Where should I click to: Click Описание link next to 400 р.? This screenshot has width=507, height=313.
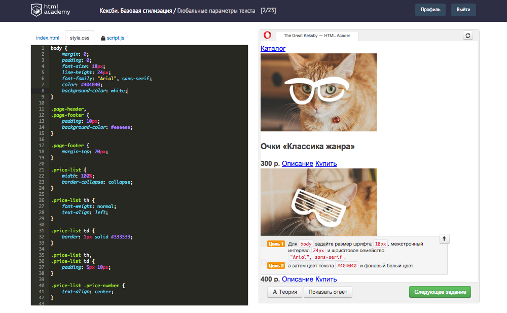coord(298,279)
